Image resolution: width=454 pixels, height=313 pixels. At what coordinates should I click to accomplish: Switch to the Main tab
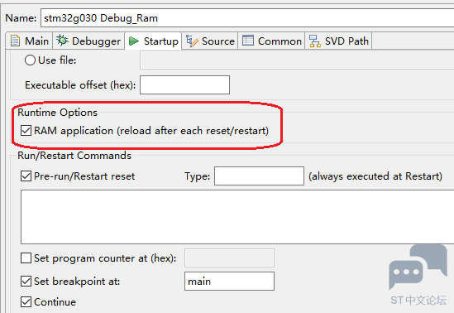(29, 41)
